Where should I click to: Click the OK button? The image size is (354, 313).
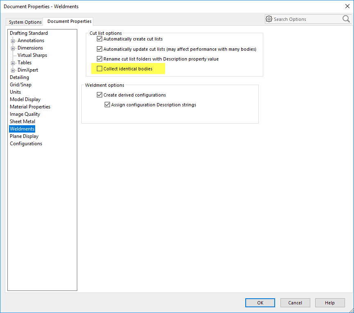(260, 303)
